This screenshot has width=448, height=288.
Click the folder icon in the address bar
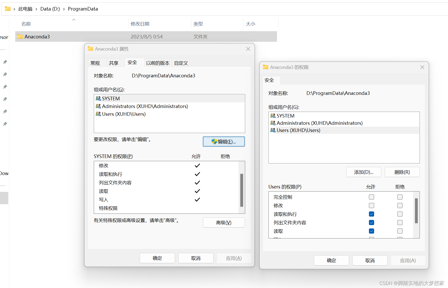click(8, 9)
